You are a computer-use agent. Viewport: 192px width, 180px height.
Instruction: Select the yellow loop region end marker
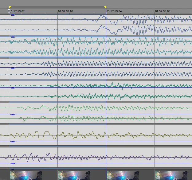coord(105,7)
